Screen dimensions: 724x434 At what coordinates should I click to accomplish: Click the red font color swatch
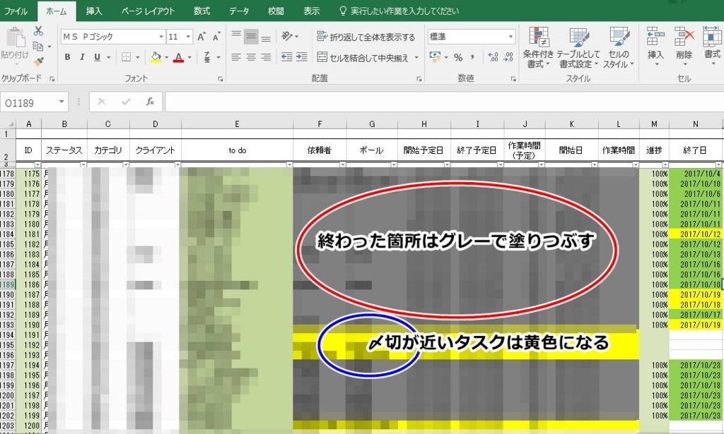tap(180, 59)
